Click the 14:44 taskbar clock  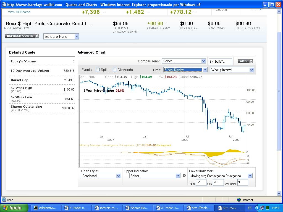275,208
